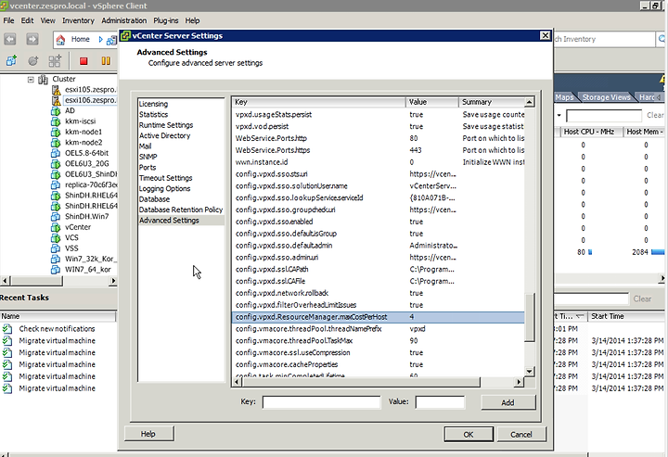Viewport: 668px width, 457px height.
Task: Collapse the Cluster tree node
Action: pos(31,79)
